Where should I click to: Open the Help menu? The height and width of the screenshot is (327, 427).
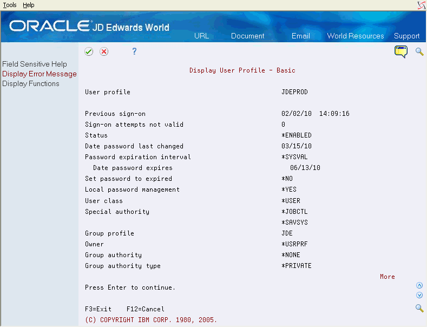28,5
